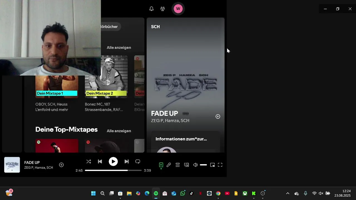Open Microsoft Edge from the taskbar
This screenshot has width=356, height=200.
[x=147, y=193]
